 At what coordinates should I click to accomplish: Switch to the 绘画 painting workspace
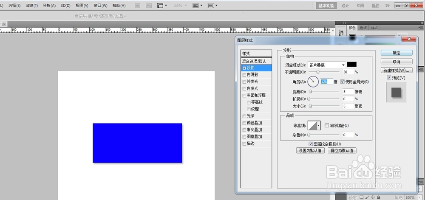[x=360, y=6]
